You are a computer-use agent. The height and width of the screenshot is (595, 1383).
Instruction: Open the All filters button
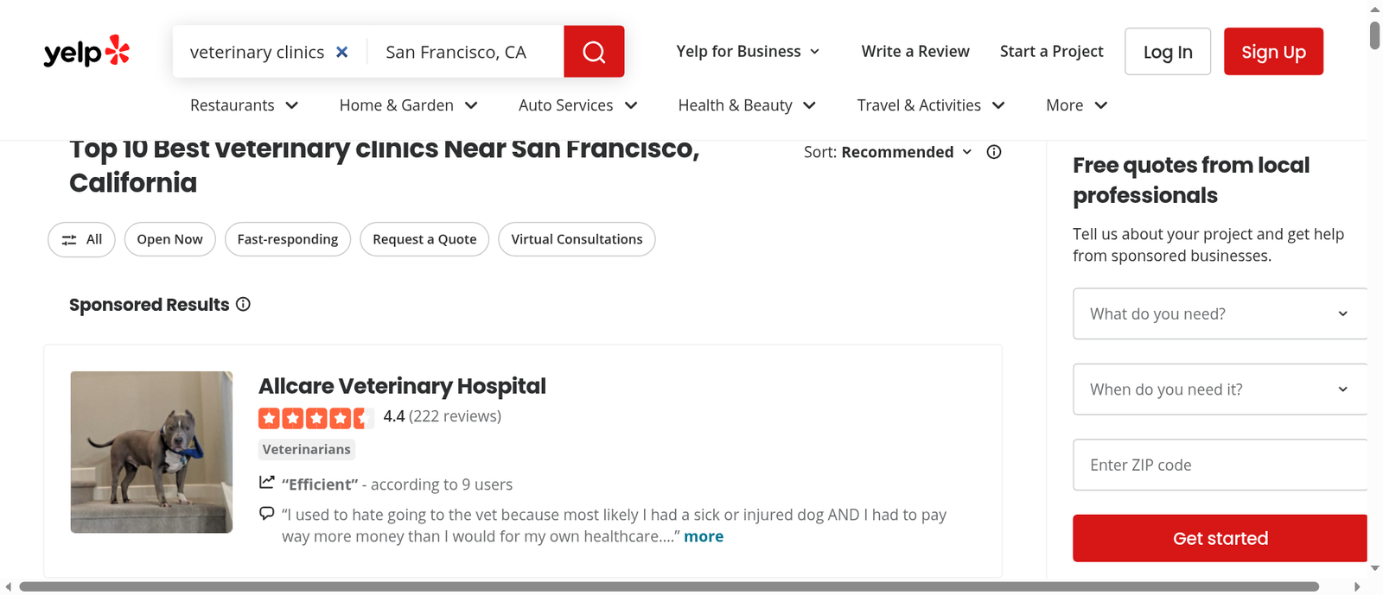click(x=82, y=239)
